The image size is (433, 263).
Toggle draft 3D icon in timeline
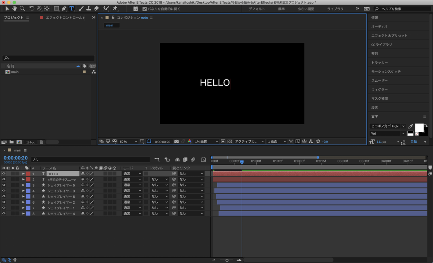pos(167,159)
